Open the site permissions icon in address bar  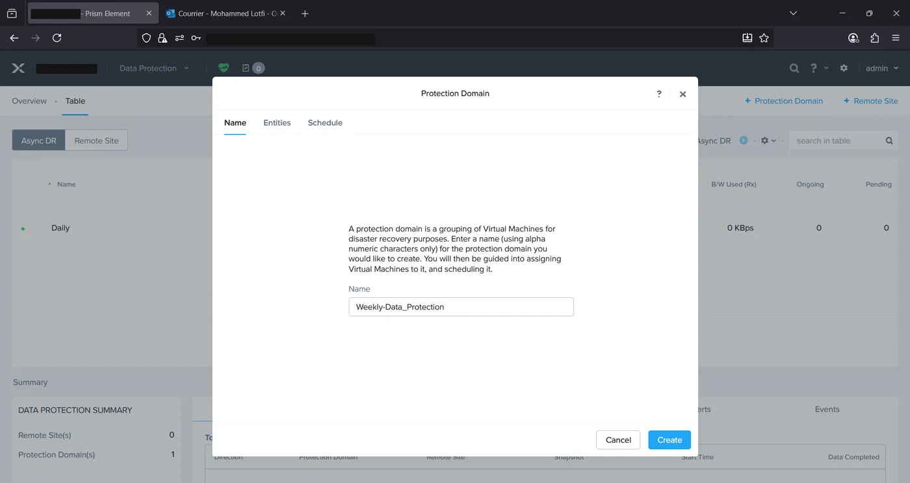point(179,38)
